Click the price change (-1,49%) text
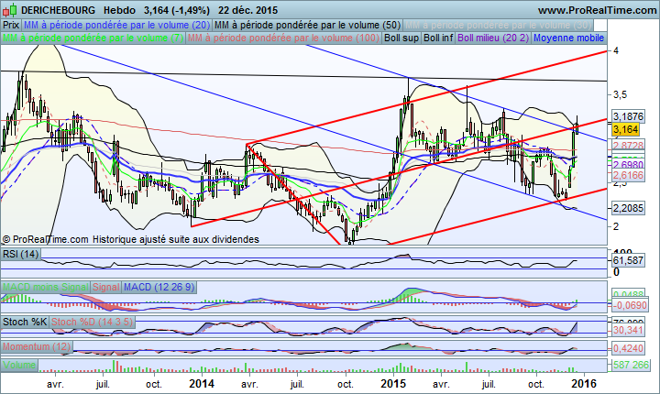Viewport: 660px width, 394px height. [x=191, y=10]
